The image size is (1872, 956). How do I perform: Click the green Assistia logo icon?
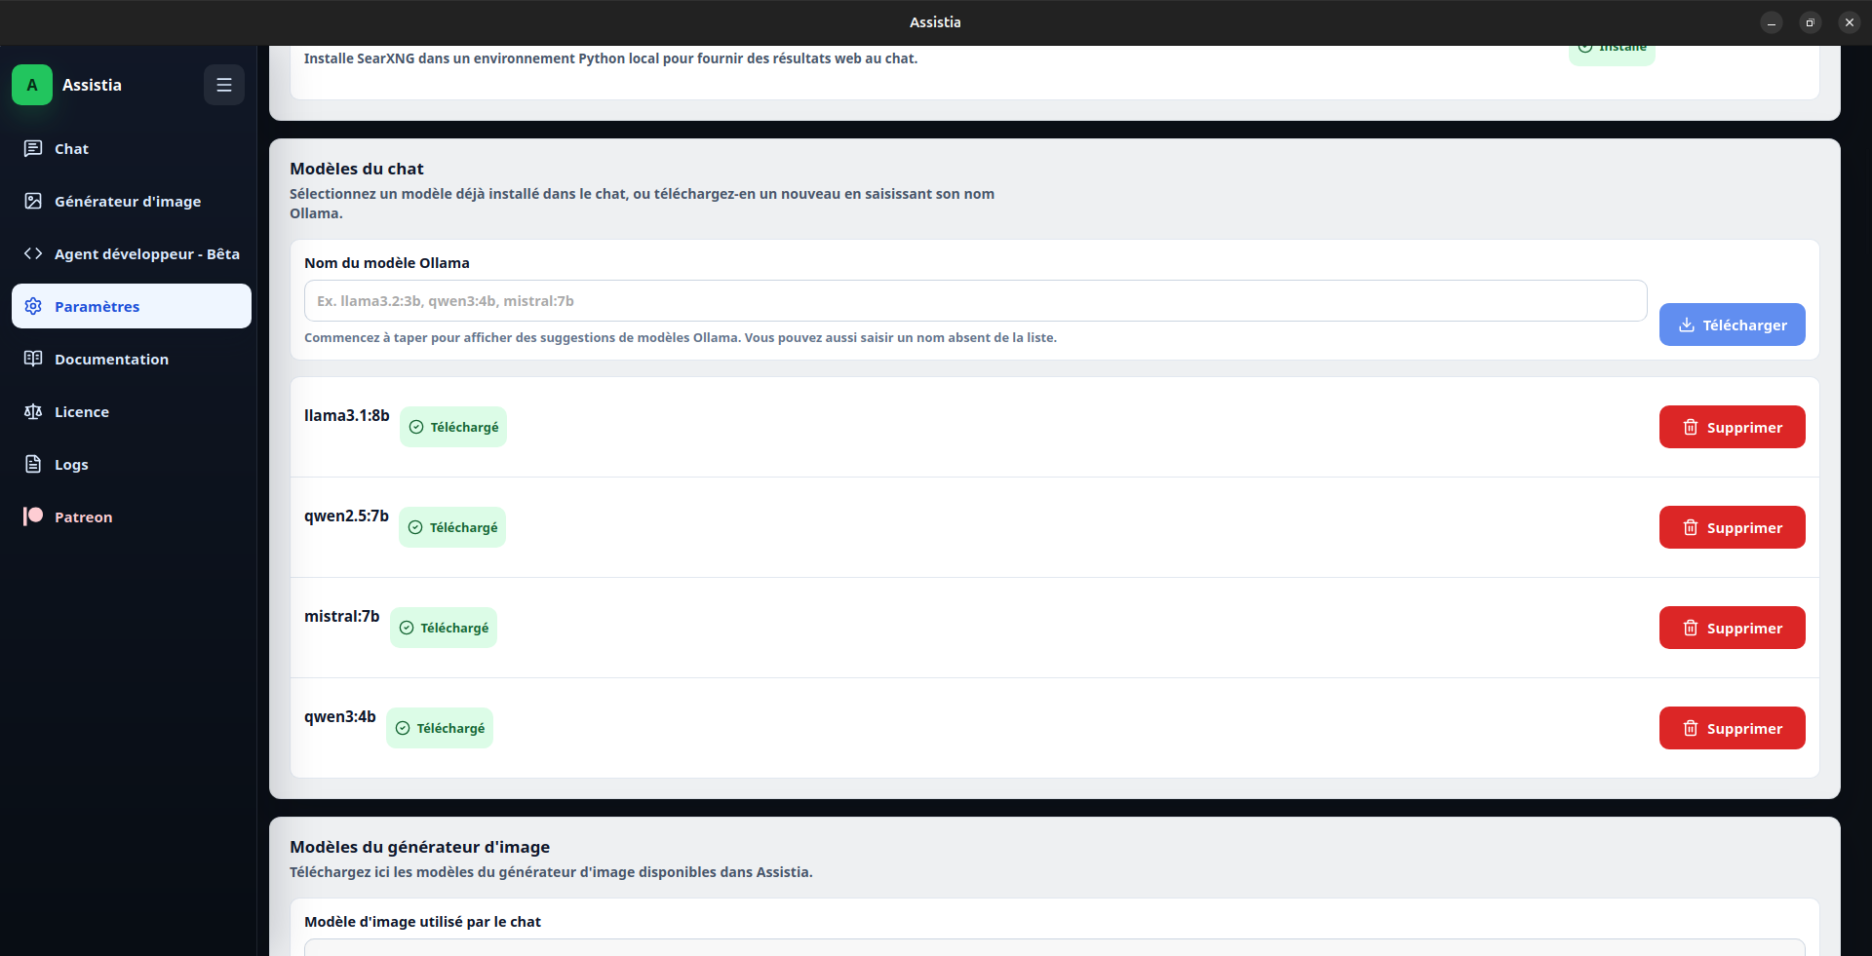pos(32,85)
